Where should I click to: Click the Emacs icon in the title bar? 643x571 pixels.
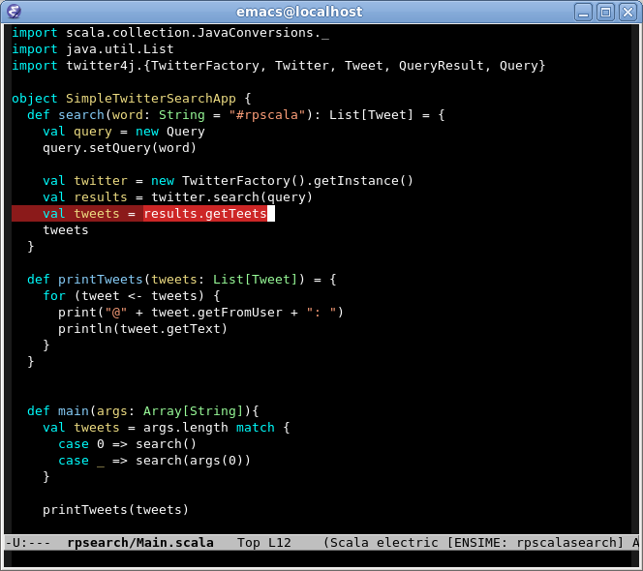[x=14, y=12]
